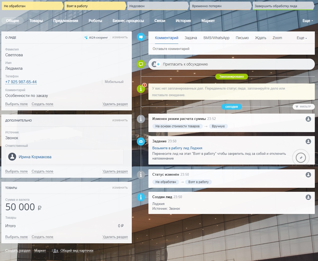
Task: Click the blue comment icon on timeline
Action: 141,37
